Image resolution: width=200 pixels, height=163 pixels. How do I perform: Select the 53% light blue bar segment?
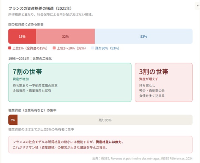(144, 36)
